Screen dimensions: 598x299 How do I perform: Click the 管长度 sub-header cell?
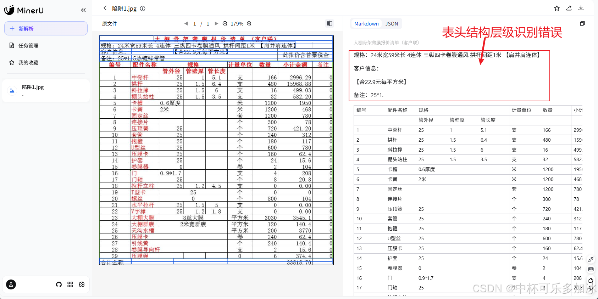(493, 120)
